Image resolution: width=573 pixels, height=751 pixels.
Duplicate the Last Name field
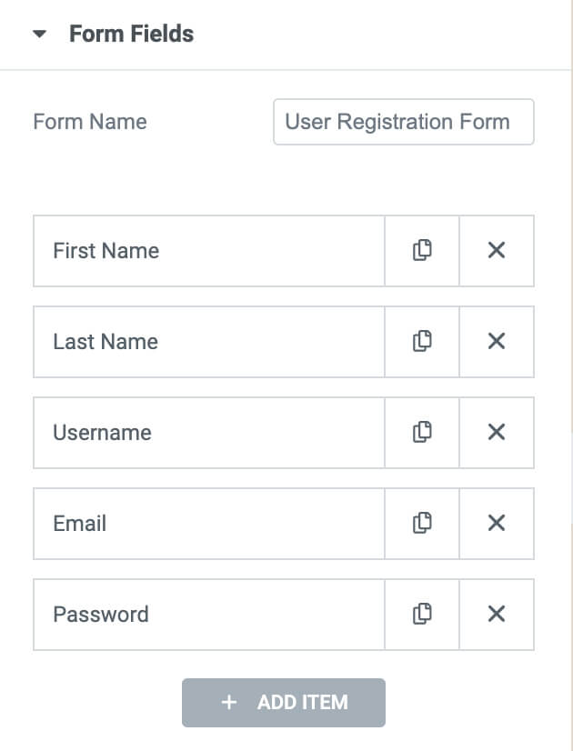click(421, 341)
